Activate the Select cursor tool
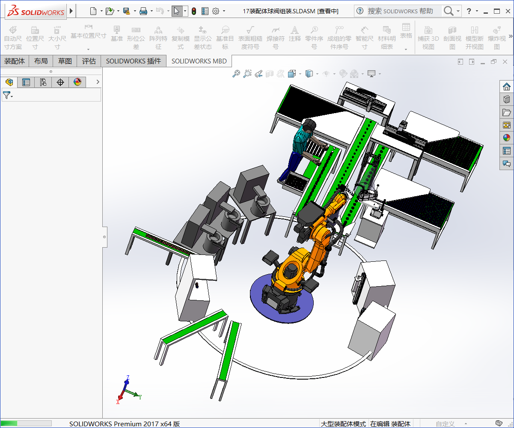The width and height of the screenshot is (514, 428). [177, 11]
